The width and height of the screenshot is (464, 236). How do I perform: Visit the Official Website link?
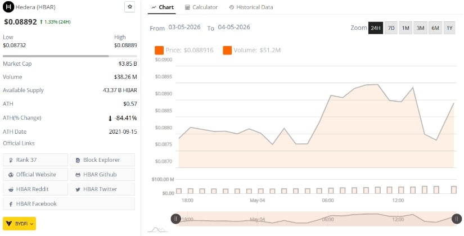click(x=35, y=175)
